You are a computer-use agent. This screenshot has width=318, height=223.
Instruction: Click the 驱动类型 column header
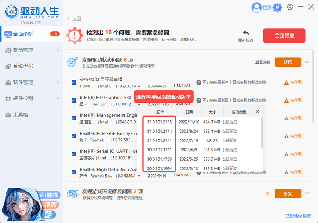239,112
